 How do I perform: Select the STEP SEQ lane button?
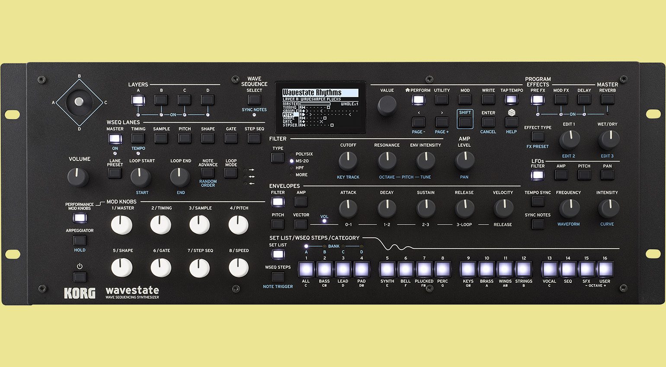click(x=254, y=137)
